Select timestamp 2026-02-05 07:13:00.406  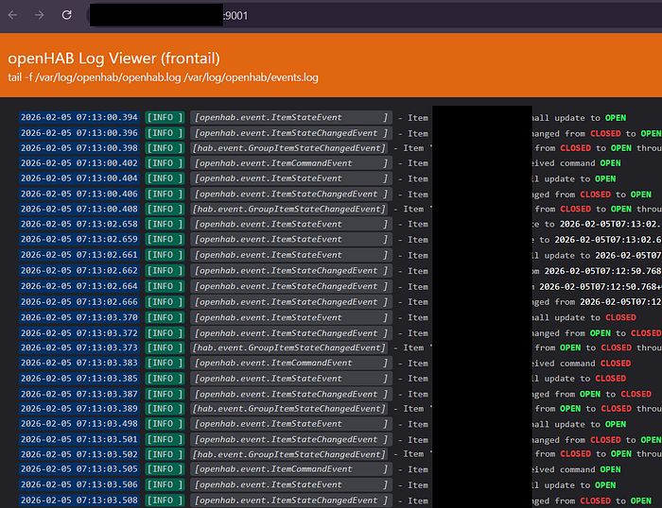(79, 194)
